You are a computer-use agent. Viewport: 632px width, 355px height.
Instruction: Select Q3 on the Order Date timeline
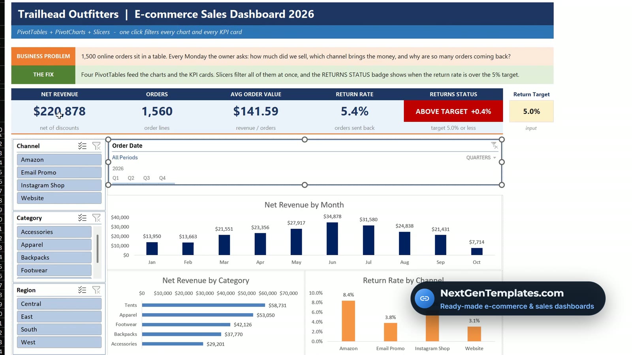(x=147, y=178)
